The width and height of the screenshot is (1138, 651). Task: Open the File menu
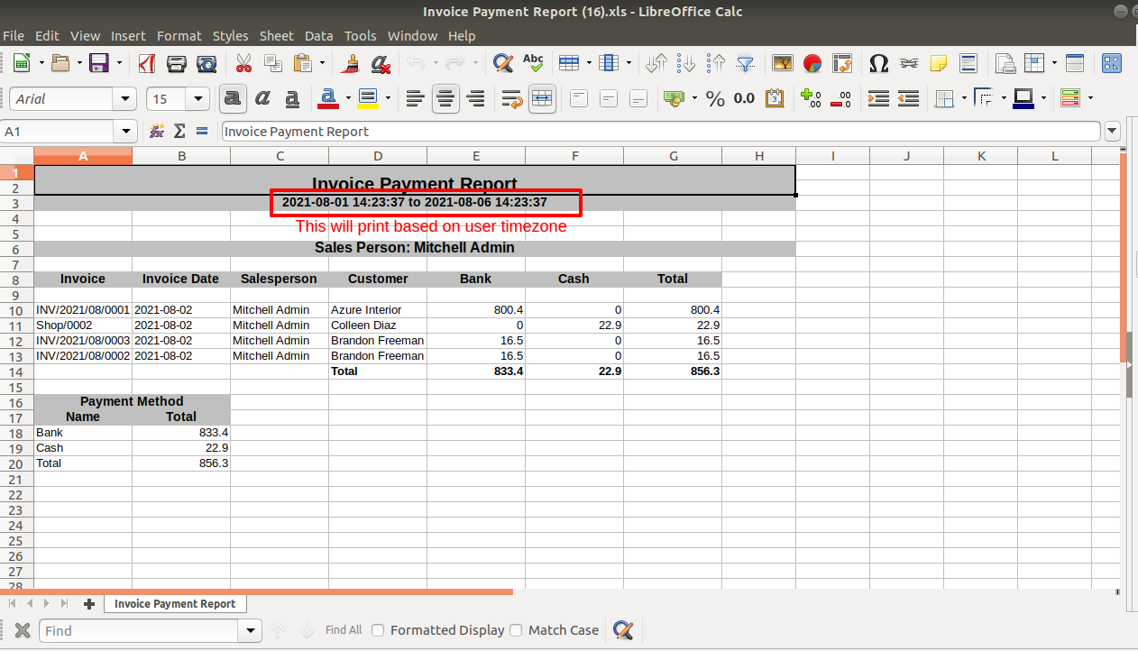point(14,36)
